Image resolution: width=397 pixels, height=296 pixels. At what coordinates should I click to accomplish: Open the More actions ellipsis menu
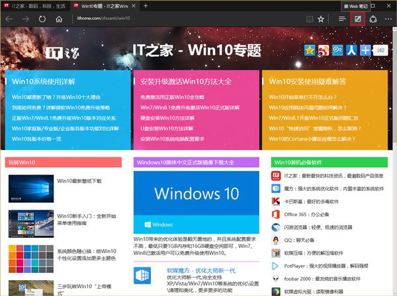[388, 19]
